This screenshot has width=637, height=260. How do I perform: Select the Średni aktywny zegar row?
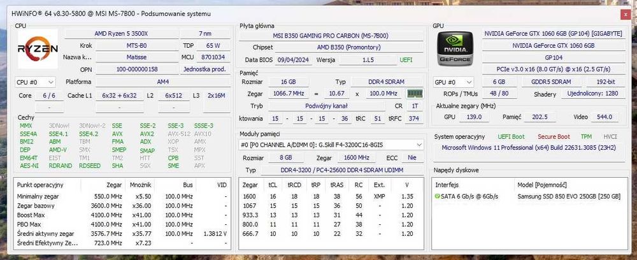(x=122, y=234)
